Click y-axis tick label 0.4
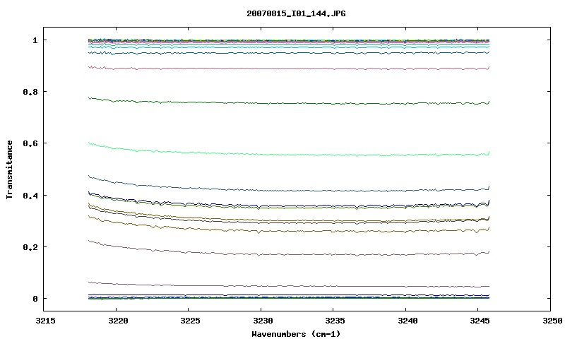Screen dimensions: 565x339 30,195
